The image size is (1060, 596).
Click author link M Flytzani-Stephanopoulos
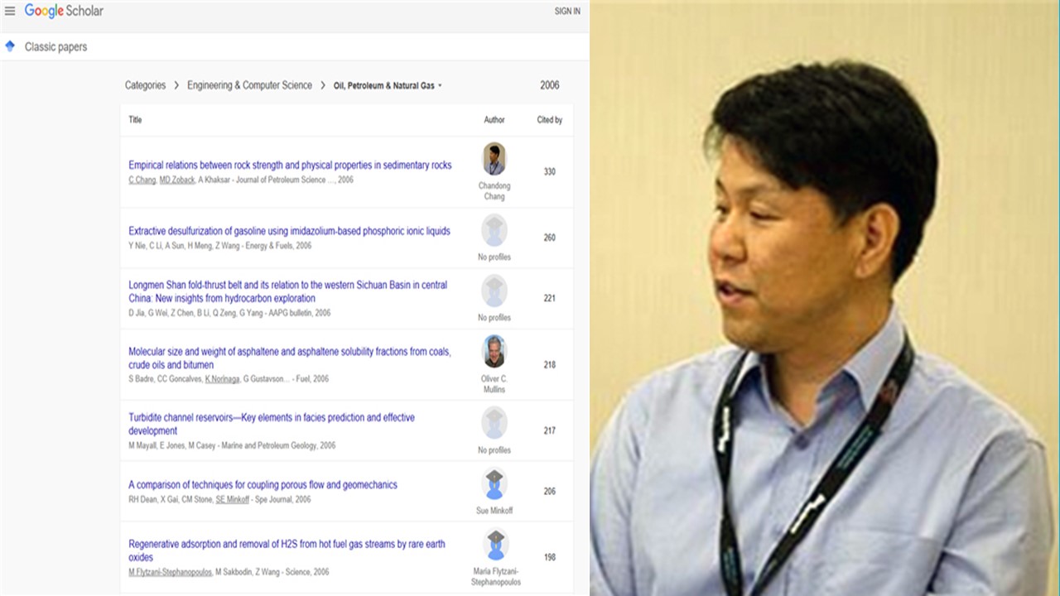point(170,572)
